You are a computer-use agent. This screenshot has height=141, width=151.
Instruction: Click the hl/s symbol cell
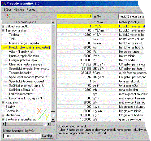(x=105, y=39)
